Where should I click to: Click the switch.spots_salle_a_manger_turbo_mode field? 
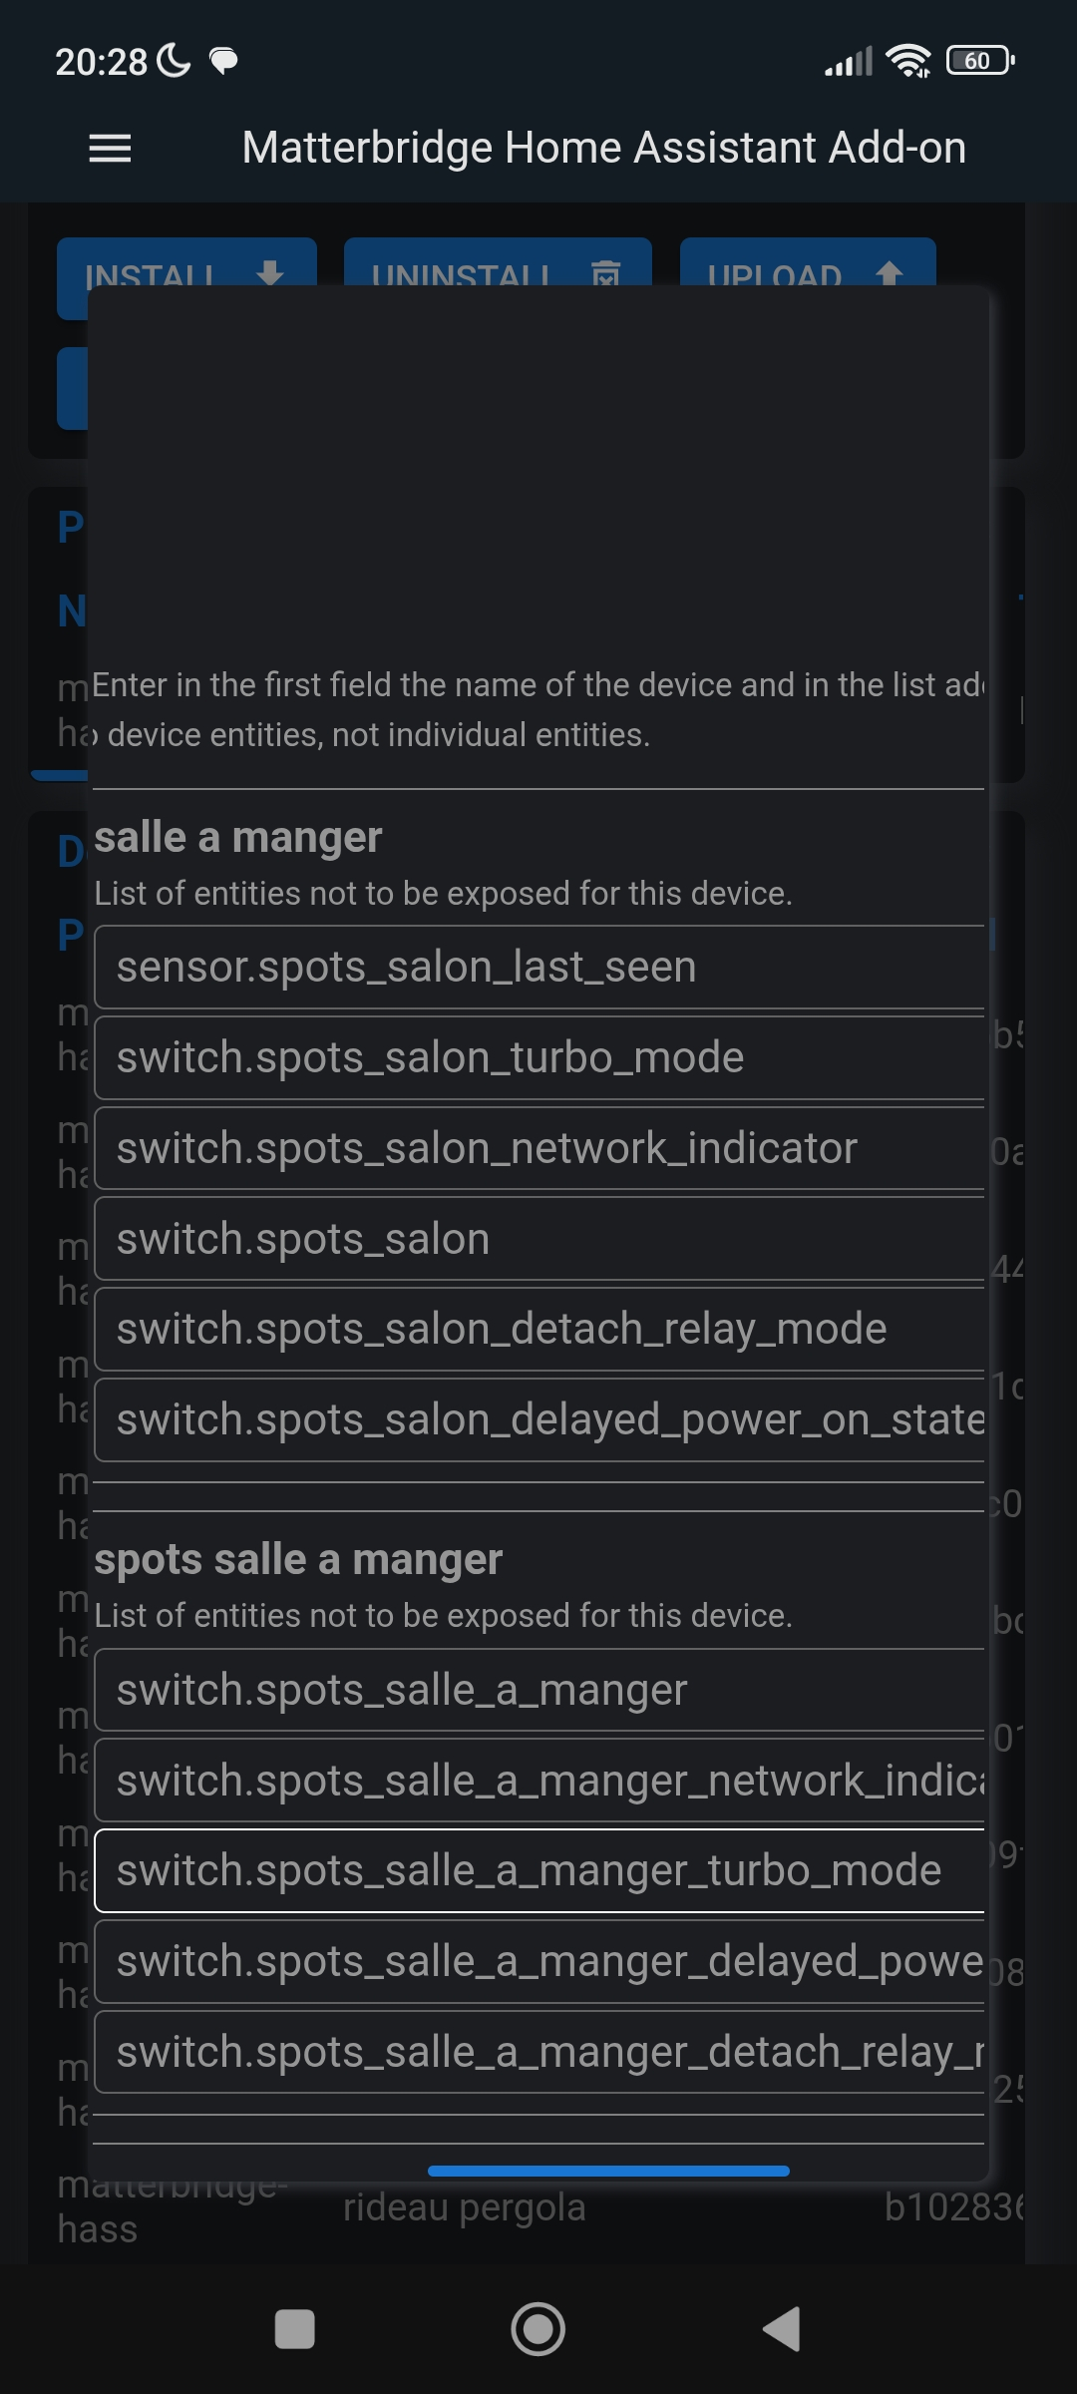click(x=538, y=1871)
